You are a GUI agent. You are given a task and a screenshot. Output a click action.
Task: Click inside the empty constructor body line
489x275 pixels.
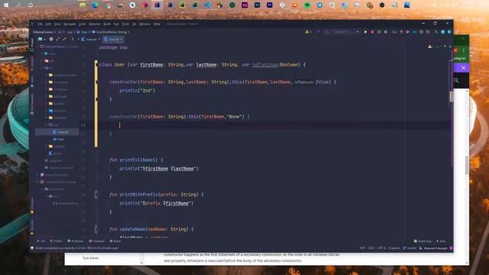(x=274, y=125)
